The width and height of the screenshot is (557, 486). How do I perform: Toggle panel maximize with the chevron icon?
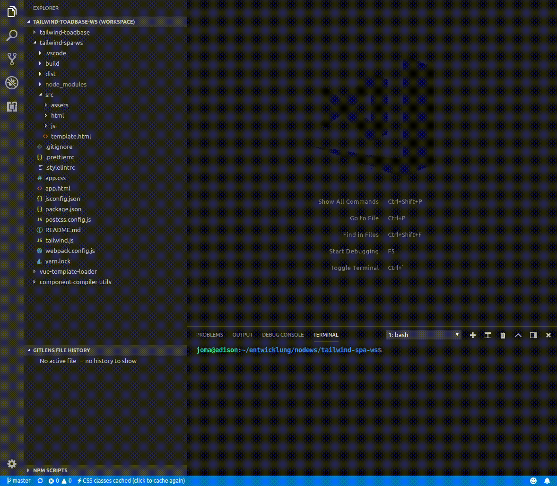tap(518, 335)
